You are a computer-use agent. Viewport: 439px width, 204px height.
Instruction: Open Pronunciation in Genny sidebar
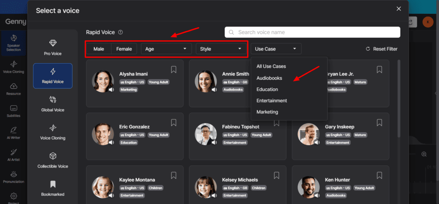(x=13, y=177)
